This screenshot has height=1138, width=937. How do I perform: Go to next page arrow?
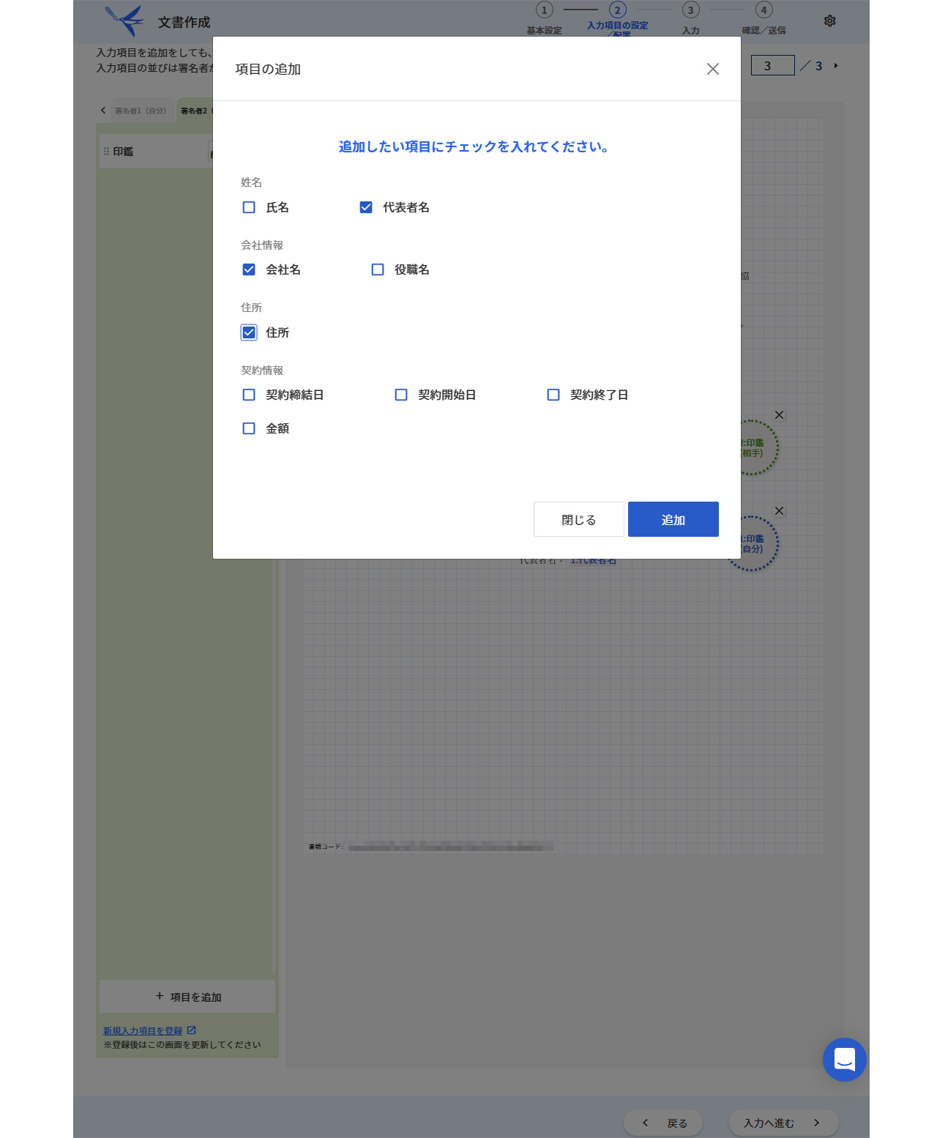(x=836, y=66)
